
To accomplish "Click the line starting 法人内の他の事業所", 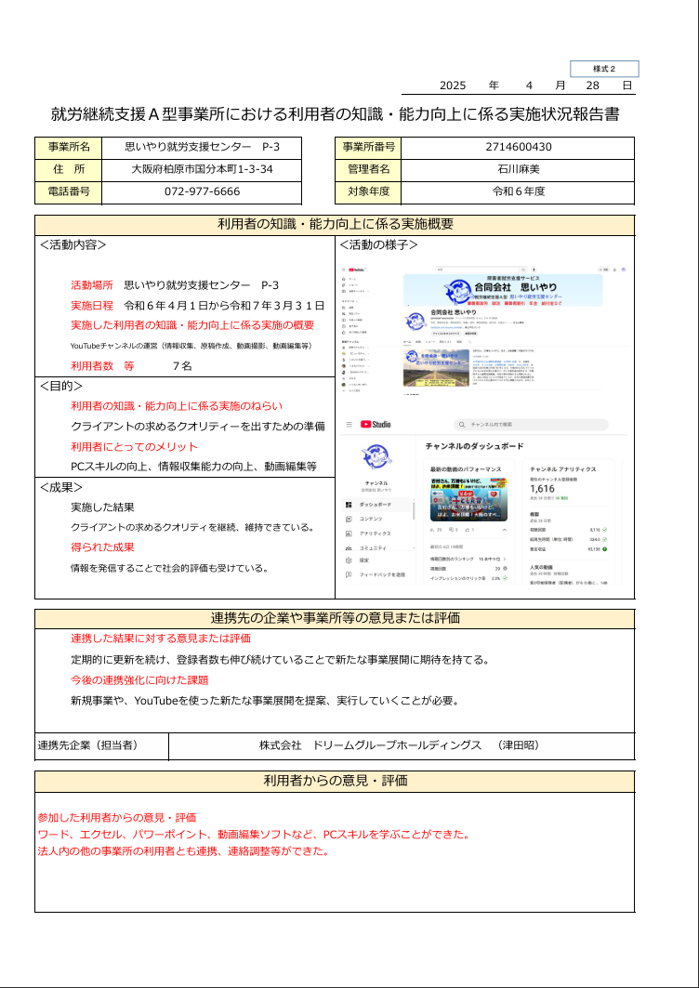I will pyautogui.click(x=184, y=851).
